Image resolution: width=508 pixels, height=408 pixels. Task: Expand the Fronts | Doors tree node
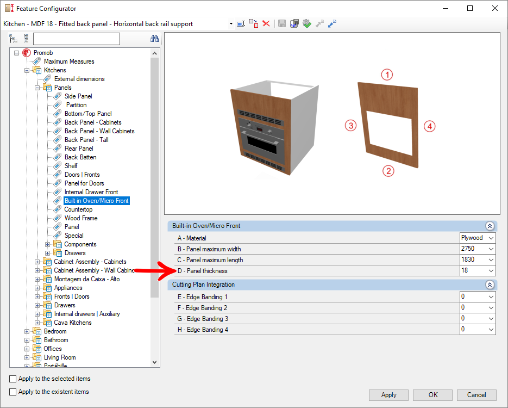coord(37,296)
